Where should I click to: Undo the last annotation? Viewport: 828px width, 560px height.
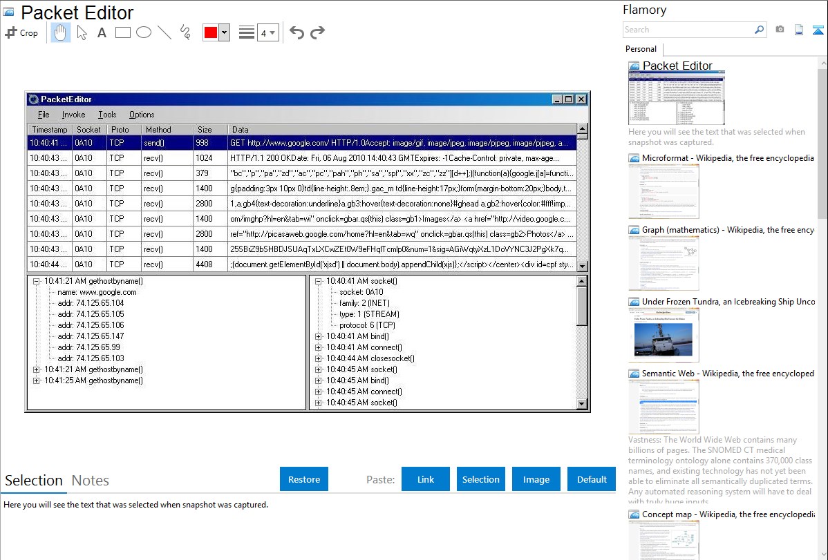(297, 32)
